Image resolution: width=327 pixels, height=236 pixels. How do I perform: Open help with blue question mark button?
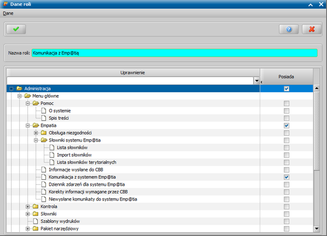pos(289,29)
